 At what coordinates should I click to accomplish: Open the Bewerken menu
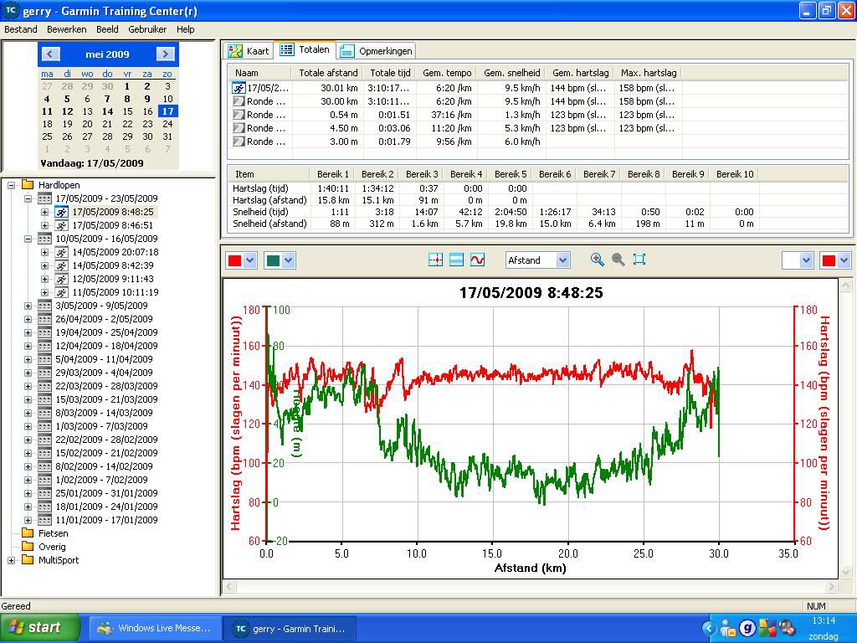(67, 29)
